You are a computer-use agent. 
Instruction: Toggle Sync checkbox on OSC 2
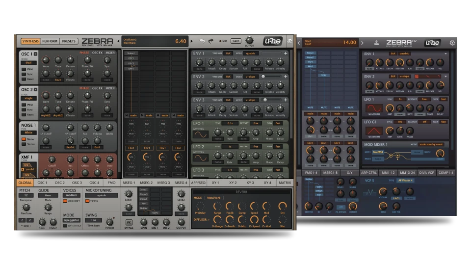tap(23, 109)
